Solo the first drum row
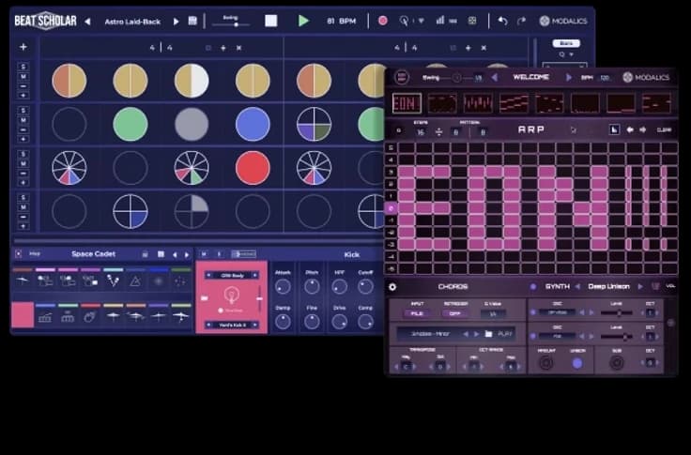Image resolution: width=691 pixels, height=455 pixels. pyautogui.click(x=23, y=67)
